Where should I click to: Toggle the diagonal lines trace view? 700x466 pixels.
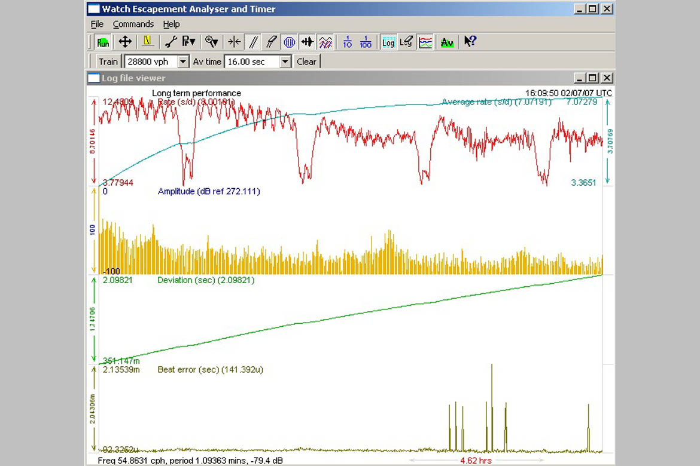[x=253, y=42]
